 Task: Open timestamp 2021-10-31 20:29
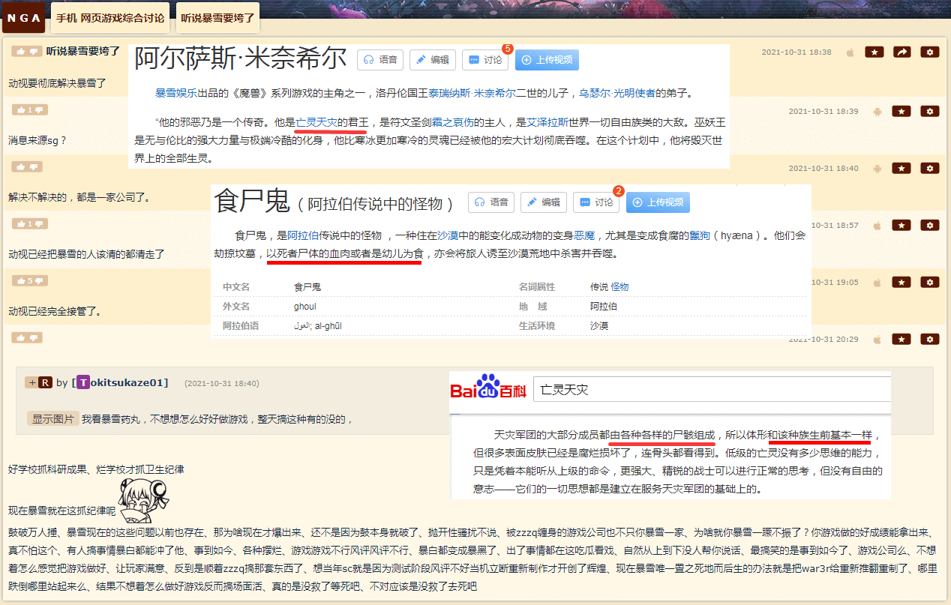pos(823,339)
